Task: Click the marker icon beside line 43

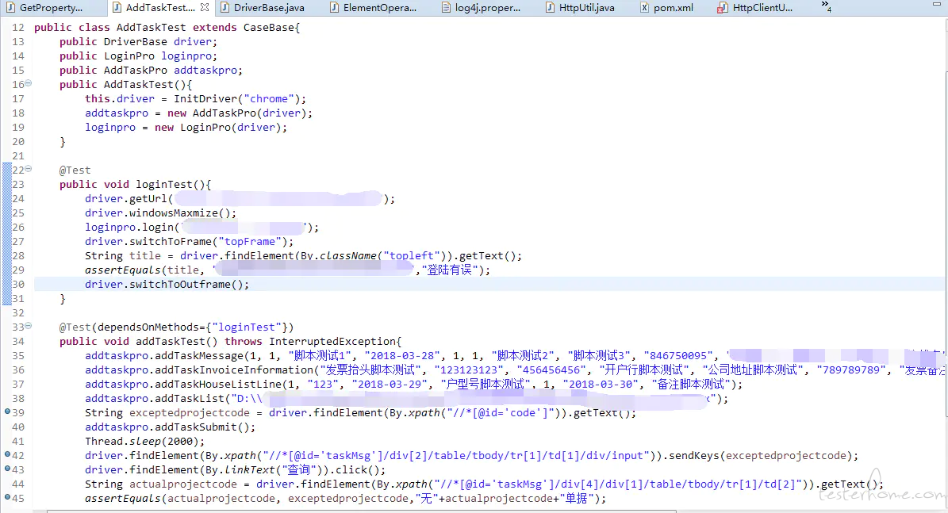Action: tap(7, 469)
